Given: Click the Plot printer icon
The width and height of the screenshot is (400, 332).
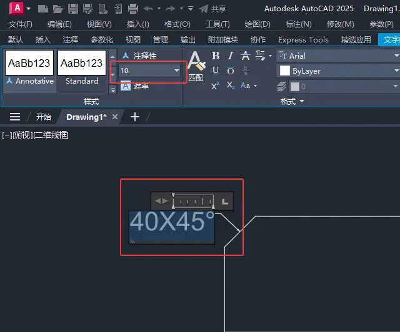Looking at the screenshot, I should (133, 9).
